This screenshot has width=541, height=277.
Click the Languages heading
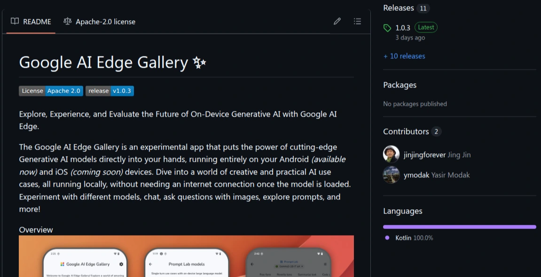tap(403, 211)
